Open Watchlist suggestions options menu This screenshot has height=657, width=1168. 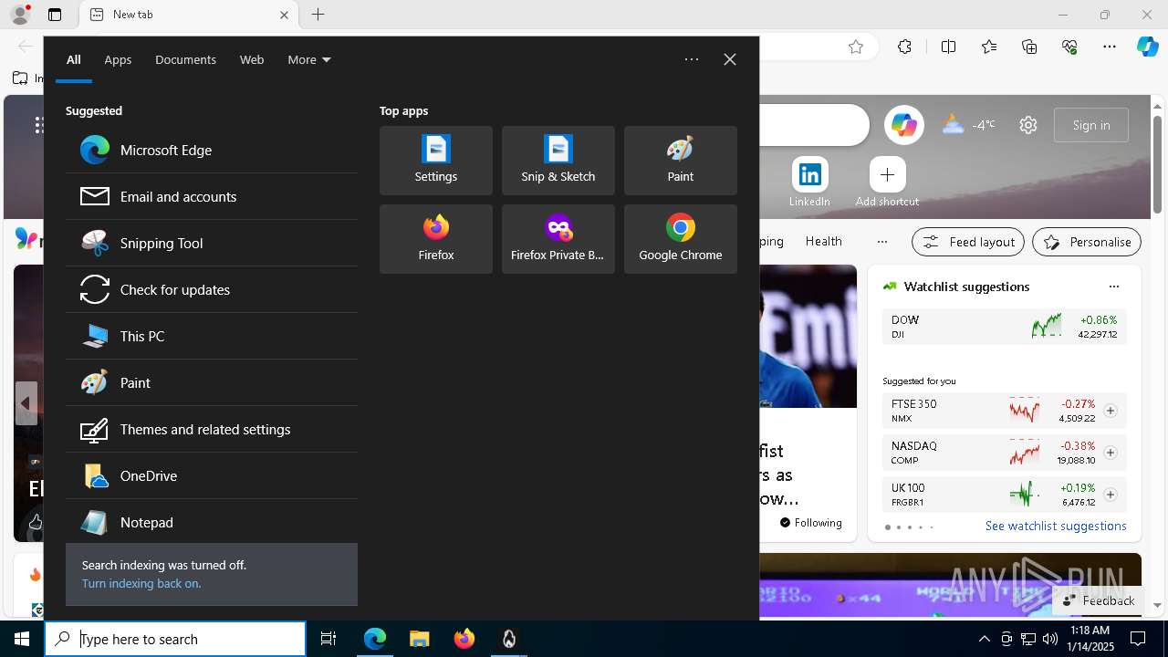pyautogui.click(x=1114, y=287)
